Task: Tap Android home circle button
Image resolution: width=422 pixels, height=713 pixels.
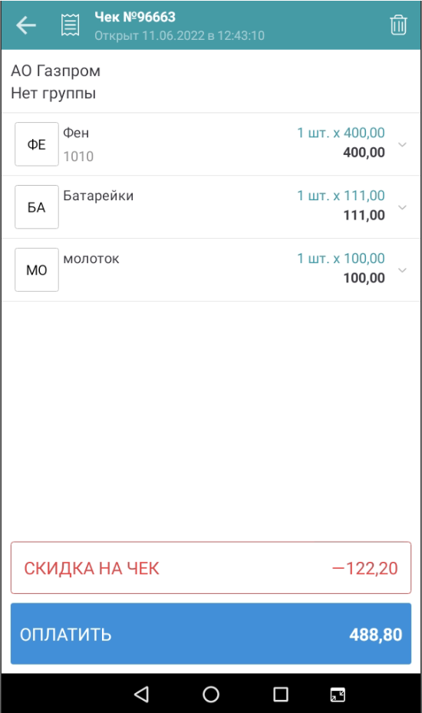Action: (211, 694)
